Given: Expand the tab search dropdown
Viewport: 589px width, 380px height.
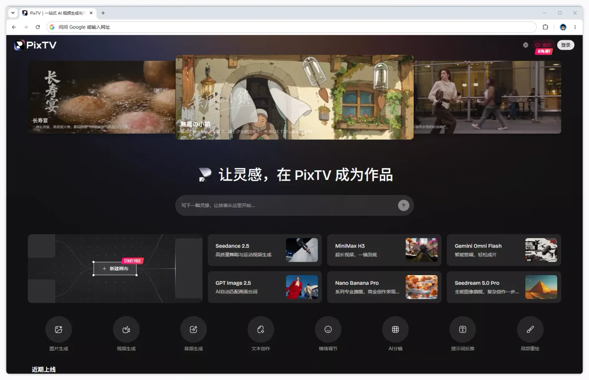Looking at the screenshot, I should click(13, 13).
